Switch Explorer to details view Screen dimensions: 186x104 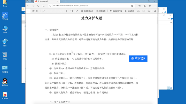(x=168, y=88)
